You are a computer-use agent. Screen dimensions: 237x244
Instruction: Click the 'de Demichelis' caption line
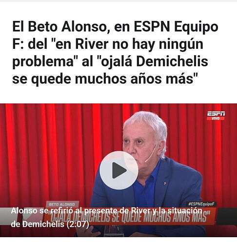coord(38,224)
